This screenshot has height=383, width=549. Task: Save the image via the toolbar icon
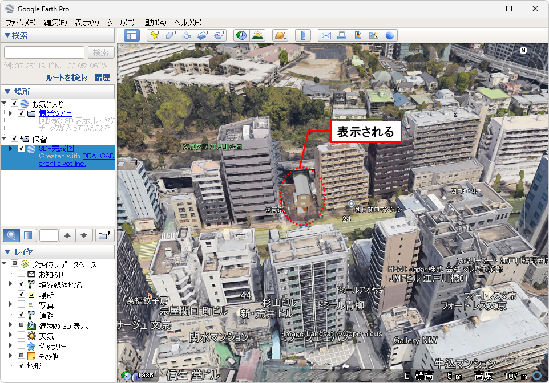358,36
